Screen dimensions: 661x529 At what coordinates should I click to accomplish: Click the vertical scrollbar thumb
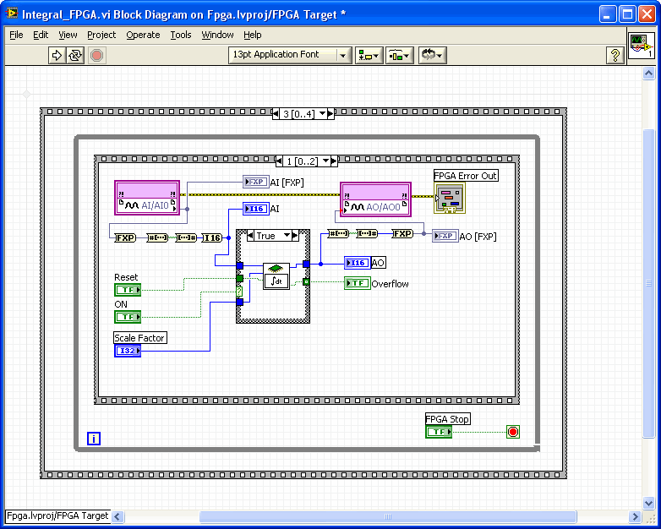[648, 284]
